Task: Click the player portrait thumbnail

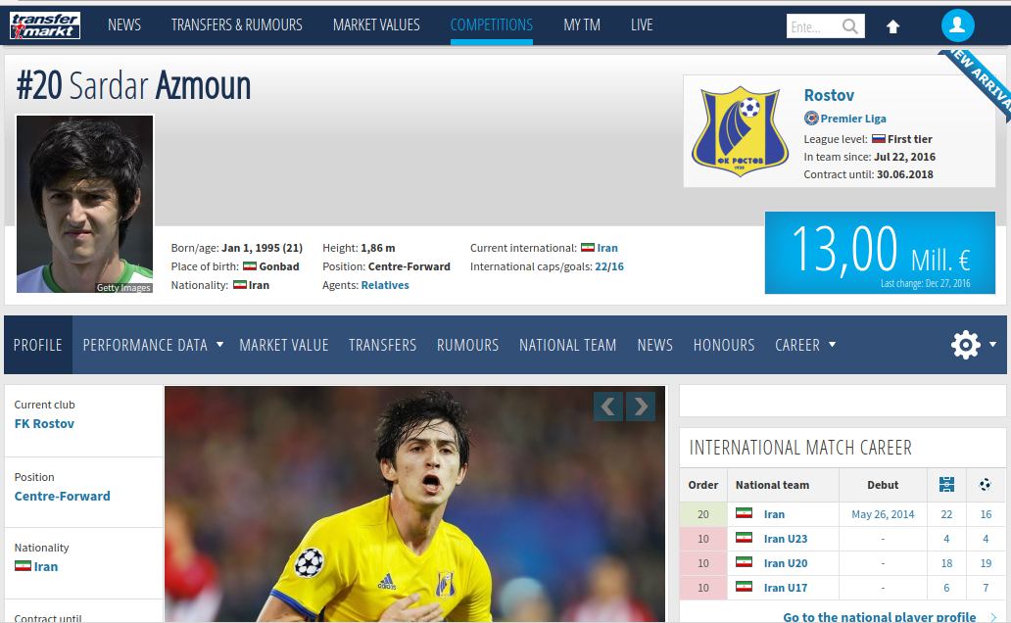Action: [84, 204]
